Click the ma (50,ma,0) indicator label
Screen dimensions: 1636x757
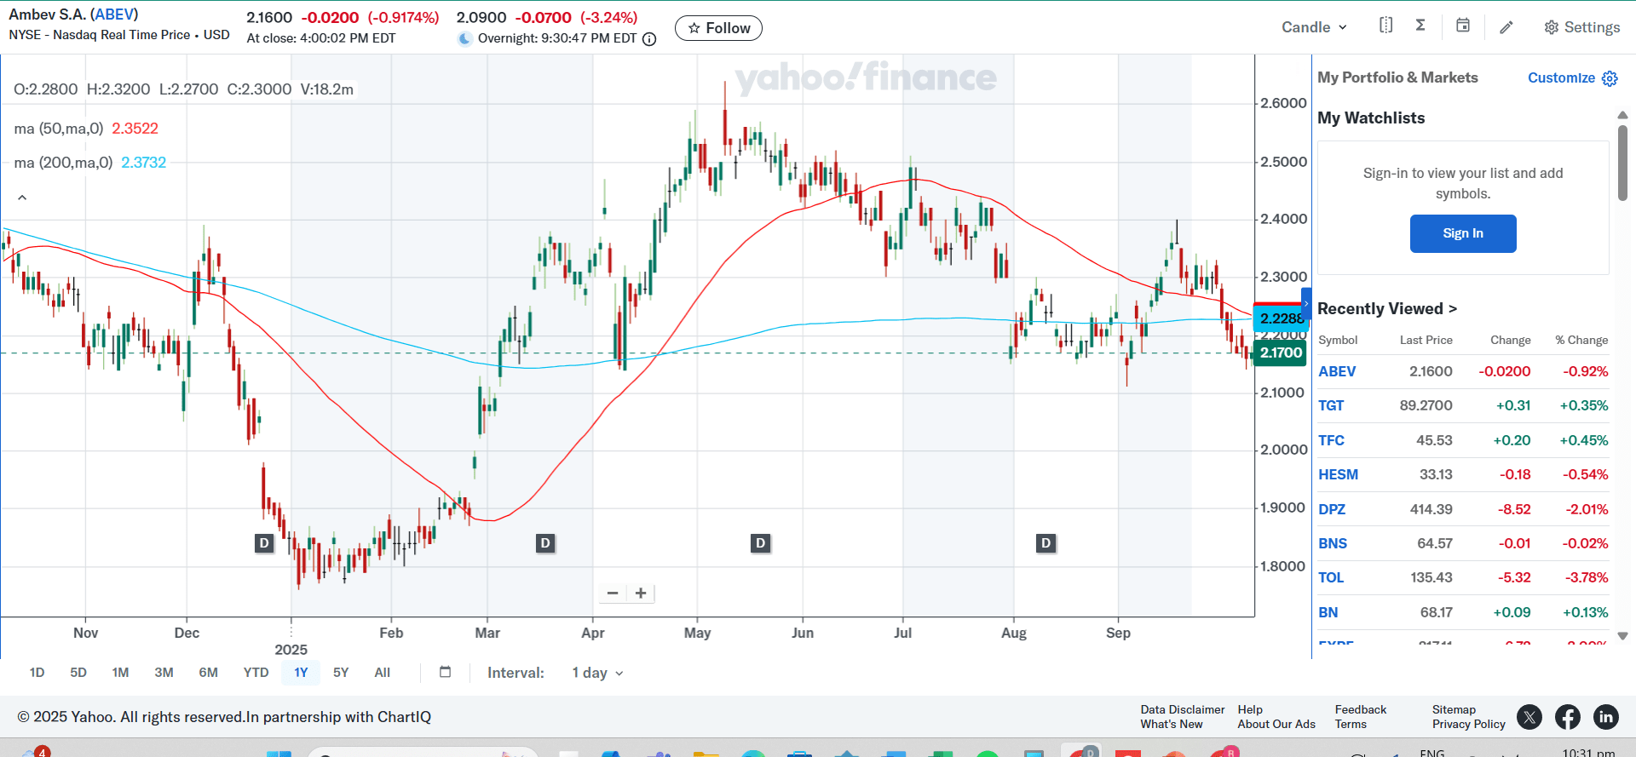tap(59, 129)
